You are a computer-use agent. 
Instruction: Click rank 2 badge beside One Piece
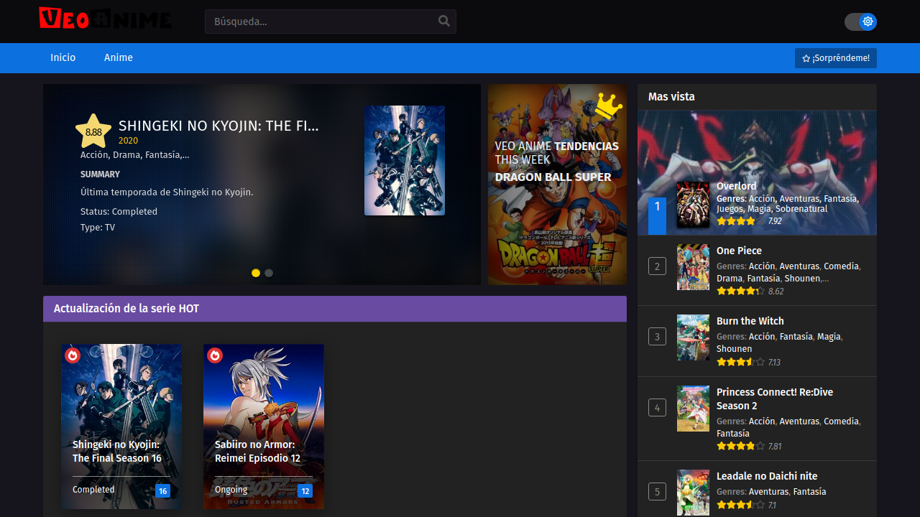[x=657, y=266]
